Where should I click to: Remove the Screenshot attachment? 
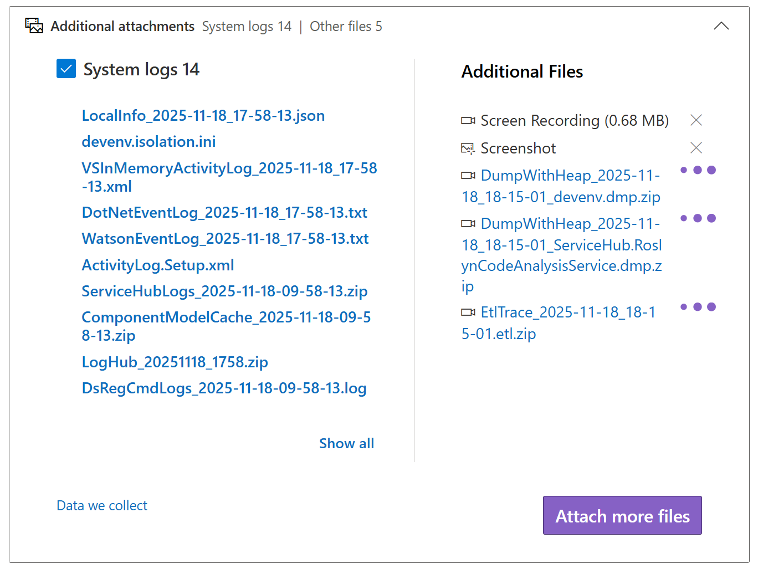click(x=696, y=147)
